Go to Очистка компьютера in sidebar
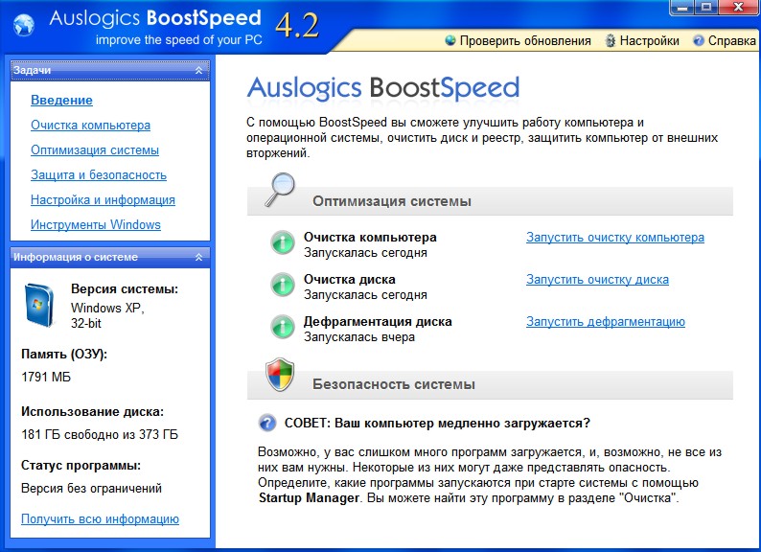 tap(90, 126)
